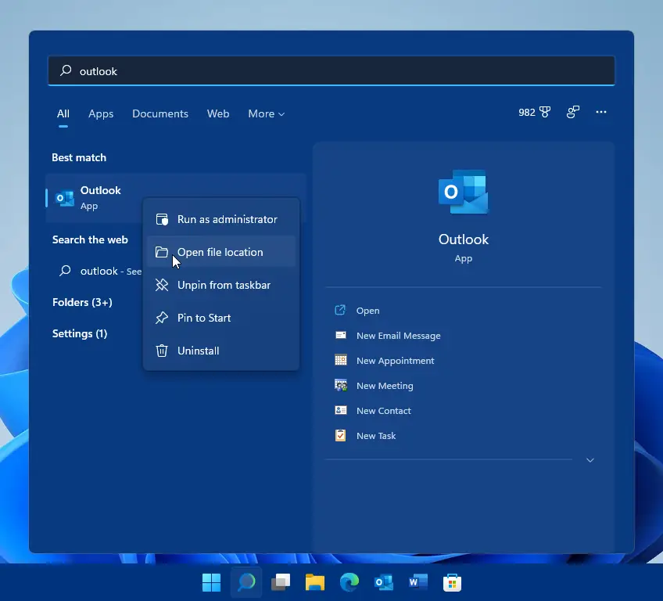This screenshot has width=663, height=601.
Task: Click the magnifier icon beside outlook web result
Action: pyautogui.click(x=65, y=271)
